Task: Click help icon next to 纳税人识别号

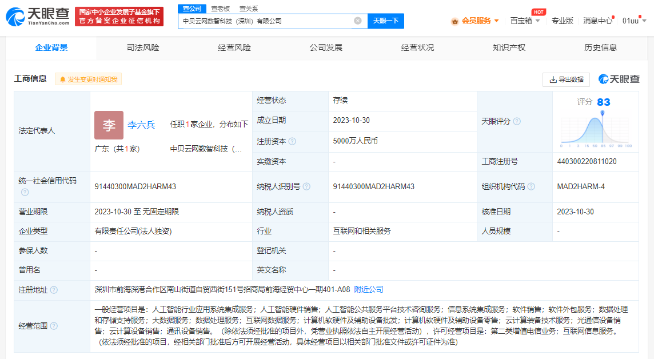Action: (306, 186)
